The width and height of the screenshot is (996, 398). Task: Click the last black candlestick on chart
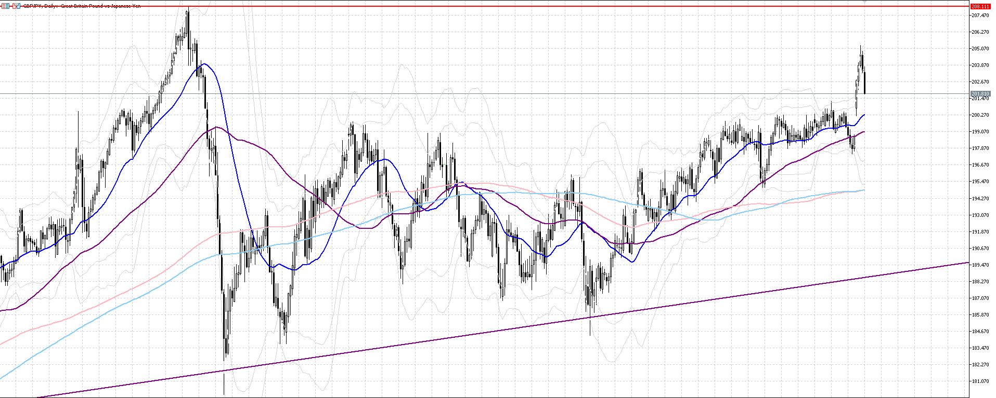pyautogui.click(x=864, y=83)
